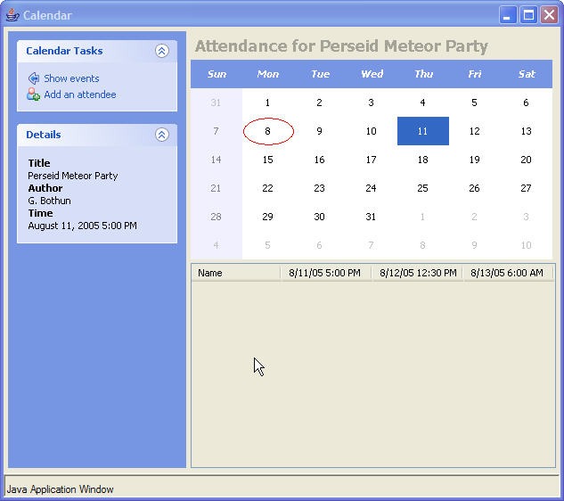Viewport: 564px width, 501px height.
Task: Click the Thu weekday header
Action: click(x=424, y=74)
